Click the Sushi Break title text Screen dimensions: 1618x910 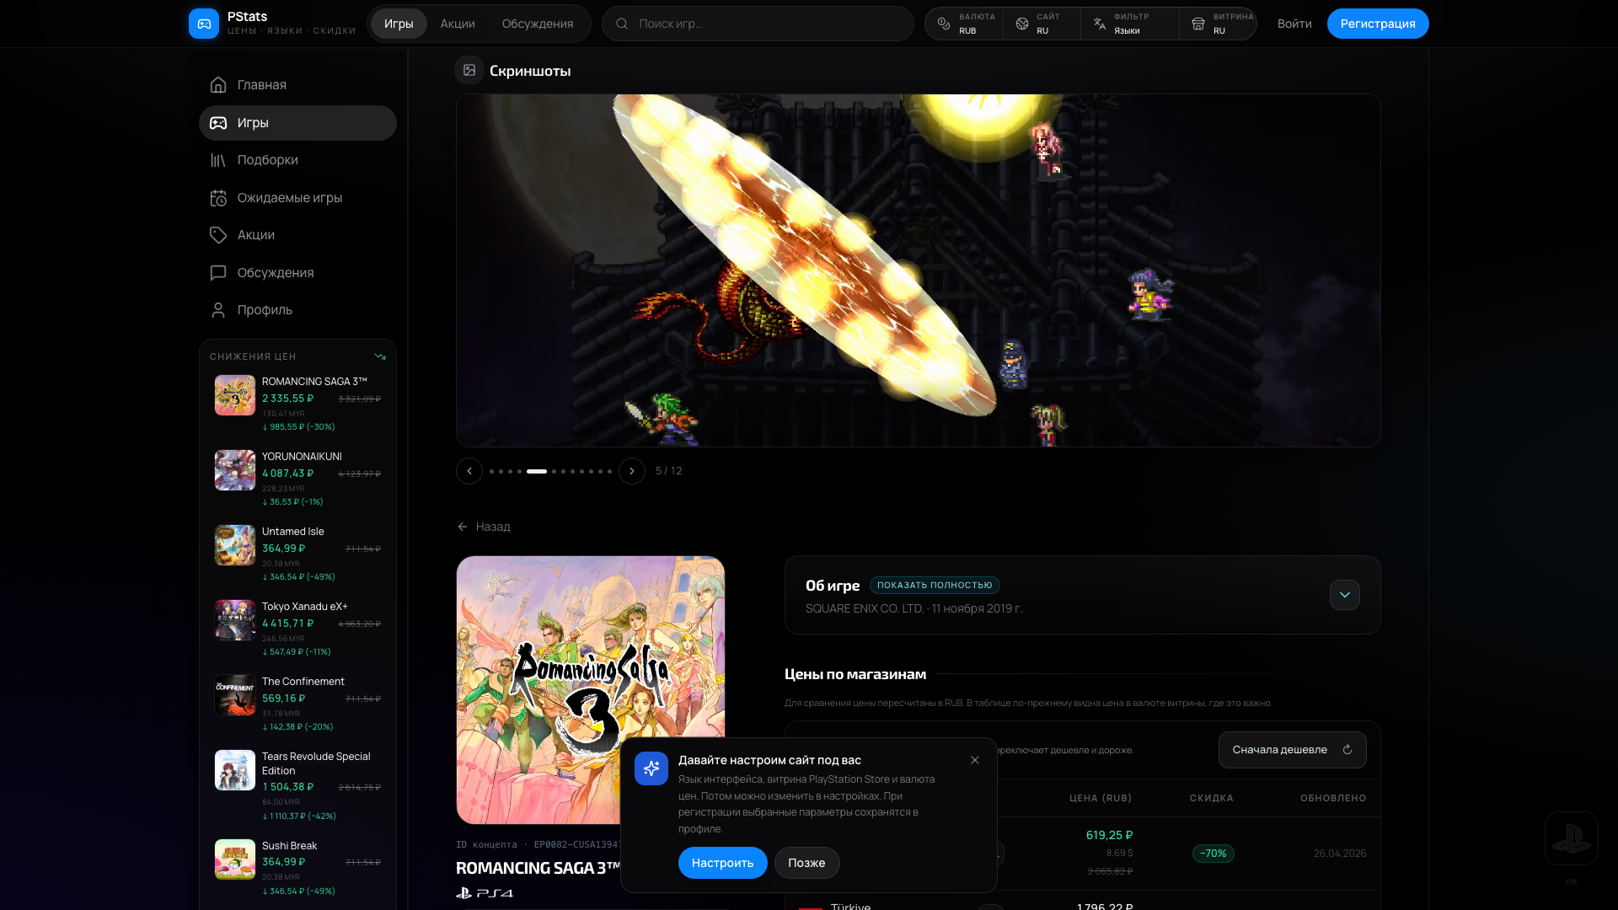(x=290, y=846)
